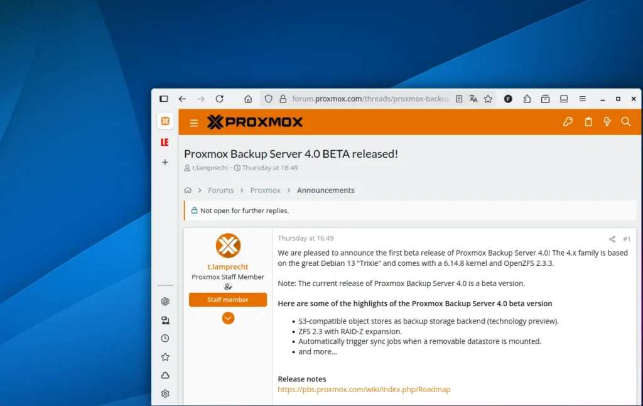Open the forum navigation hamburger menu

pyautogui.click(x=193, y=123)
